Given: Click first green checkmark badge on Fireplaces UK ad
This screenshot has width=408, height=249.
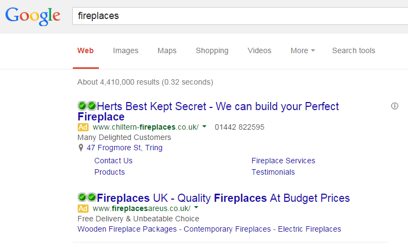Looking at the screenshot, I should tap(82, 197).
